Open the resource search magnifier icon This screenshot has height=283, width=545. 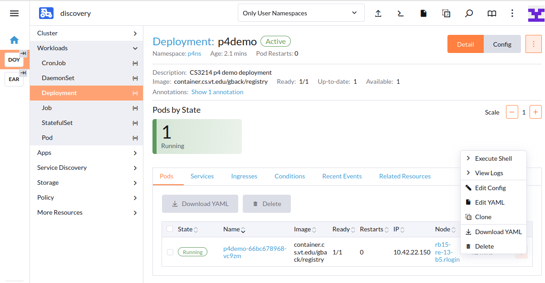(x=469, y=14)
